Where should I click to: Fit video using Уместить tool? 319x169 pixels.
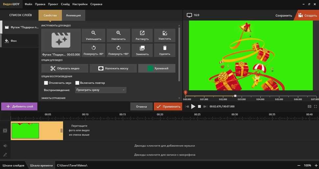[164, 36]
